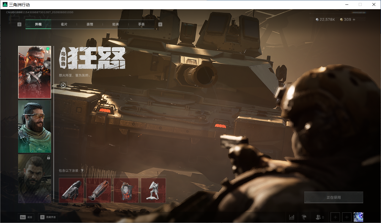Image resolution: width=381 pixels, height=223 pixels.
Task: Open the 名片 tab
Action: click(x=64, y=24)
